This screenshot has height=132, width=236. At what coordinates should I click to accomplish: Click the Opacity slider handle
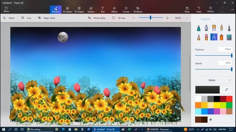coord(232,69)
